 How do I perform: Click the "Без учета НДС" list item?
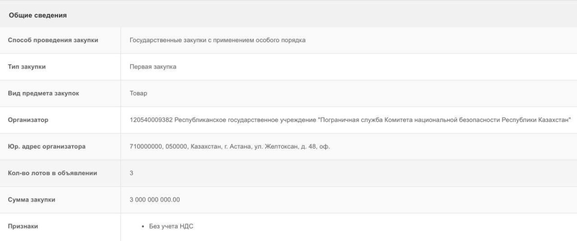pyautogui.click(x=172, y=226)
